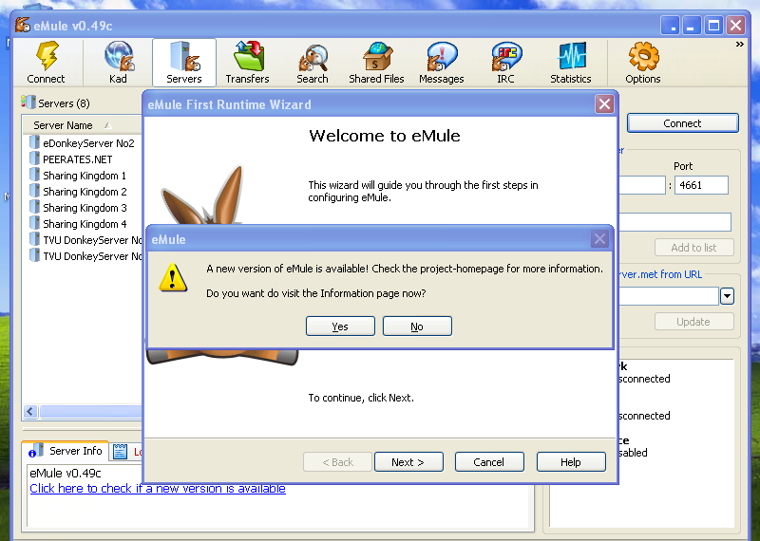Minimize the eMule main window
Screen dimensions: 760x541
click(x=692, y=25)
